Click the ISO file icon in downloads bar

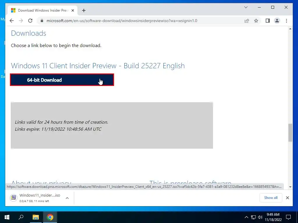coord(13,197)
